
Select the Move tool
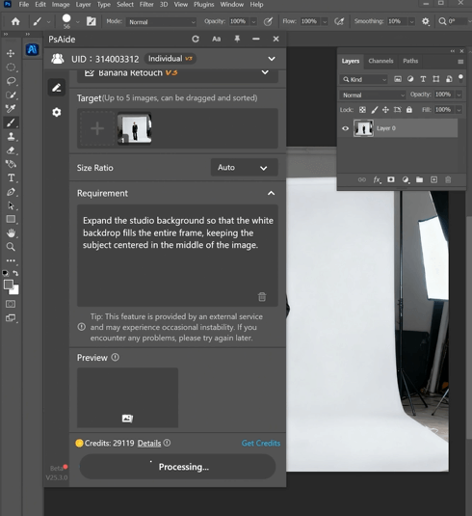pos(11,53)
